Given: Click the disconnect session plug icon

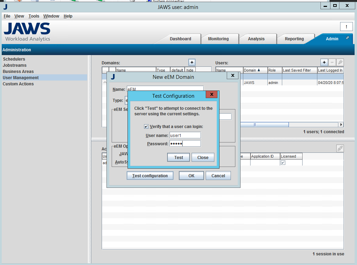Looking at the screenshot, I should (340, 148).
